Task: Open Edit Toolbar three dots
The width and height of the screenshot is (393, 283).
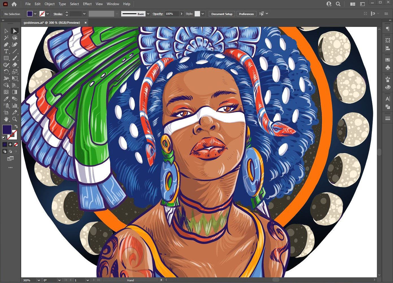Action: tap(10, 168)
